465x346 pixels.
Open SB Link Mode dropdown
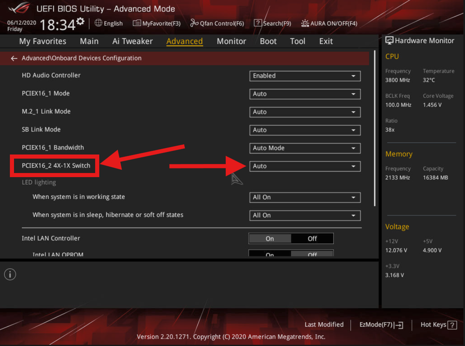pos(305,130)
